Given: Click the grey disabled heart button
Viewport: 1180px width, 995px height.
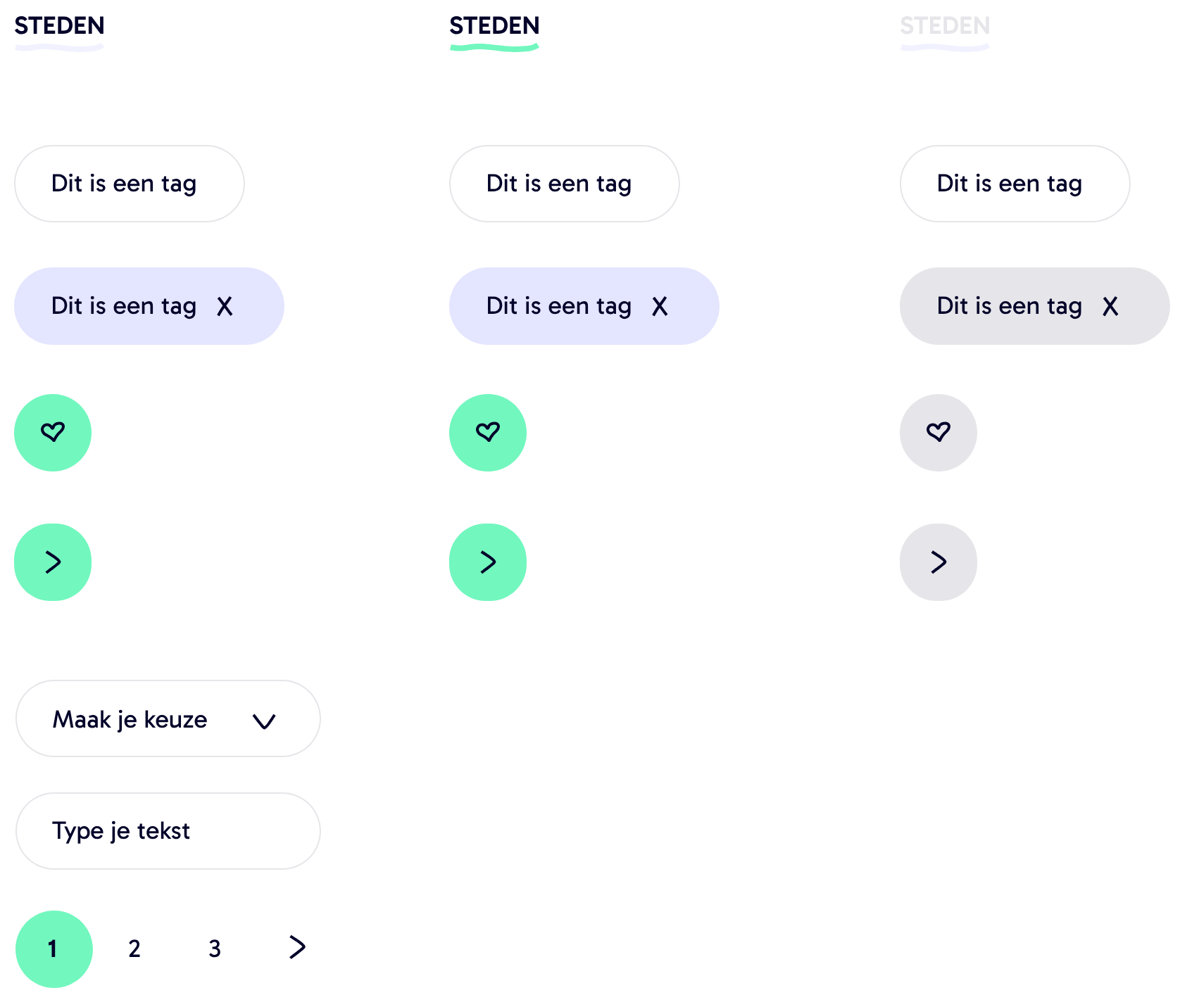Looking at the screenshot, I should [939, 432].
